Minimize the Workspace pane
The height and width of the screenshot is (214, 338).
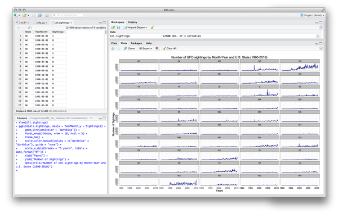coord(317,22)
